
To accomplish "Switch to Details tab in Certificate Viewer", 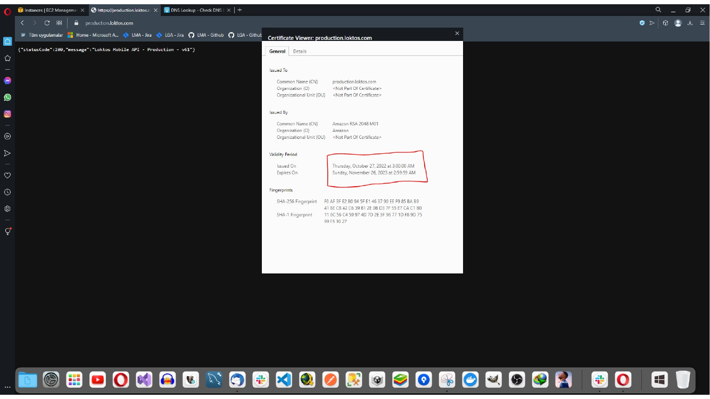I will 300,51.
